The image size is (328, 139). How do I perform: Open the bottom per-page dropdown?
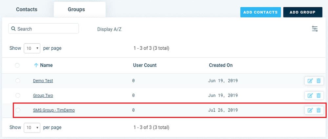point(32,127)
